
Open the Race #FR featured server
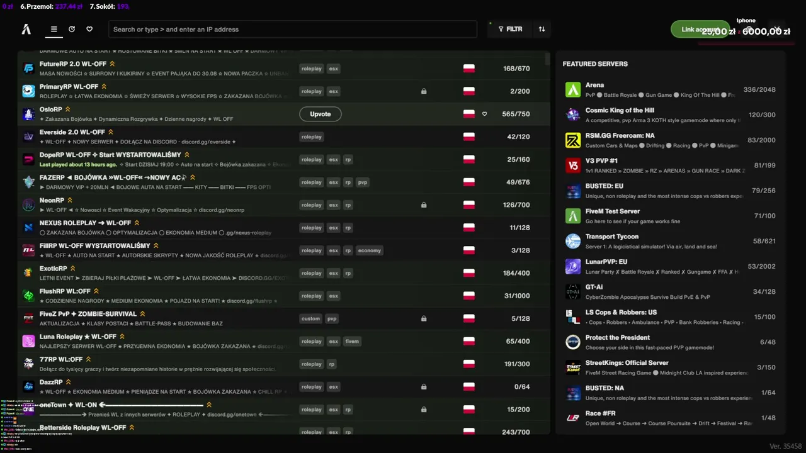[671, 418]
